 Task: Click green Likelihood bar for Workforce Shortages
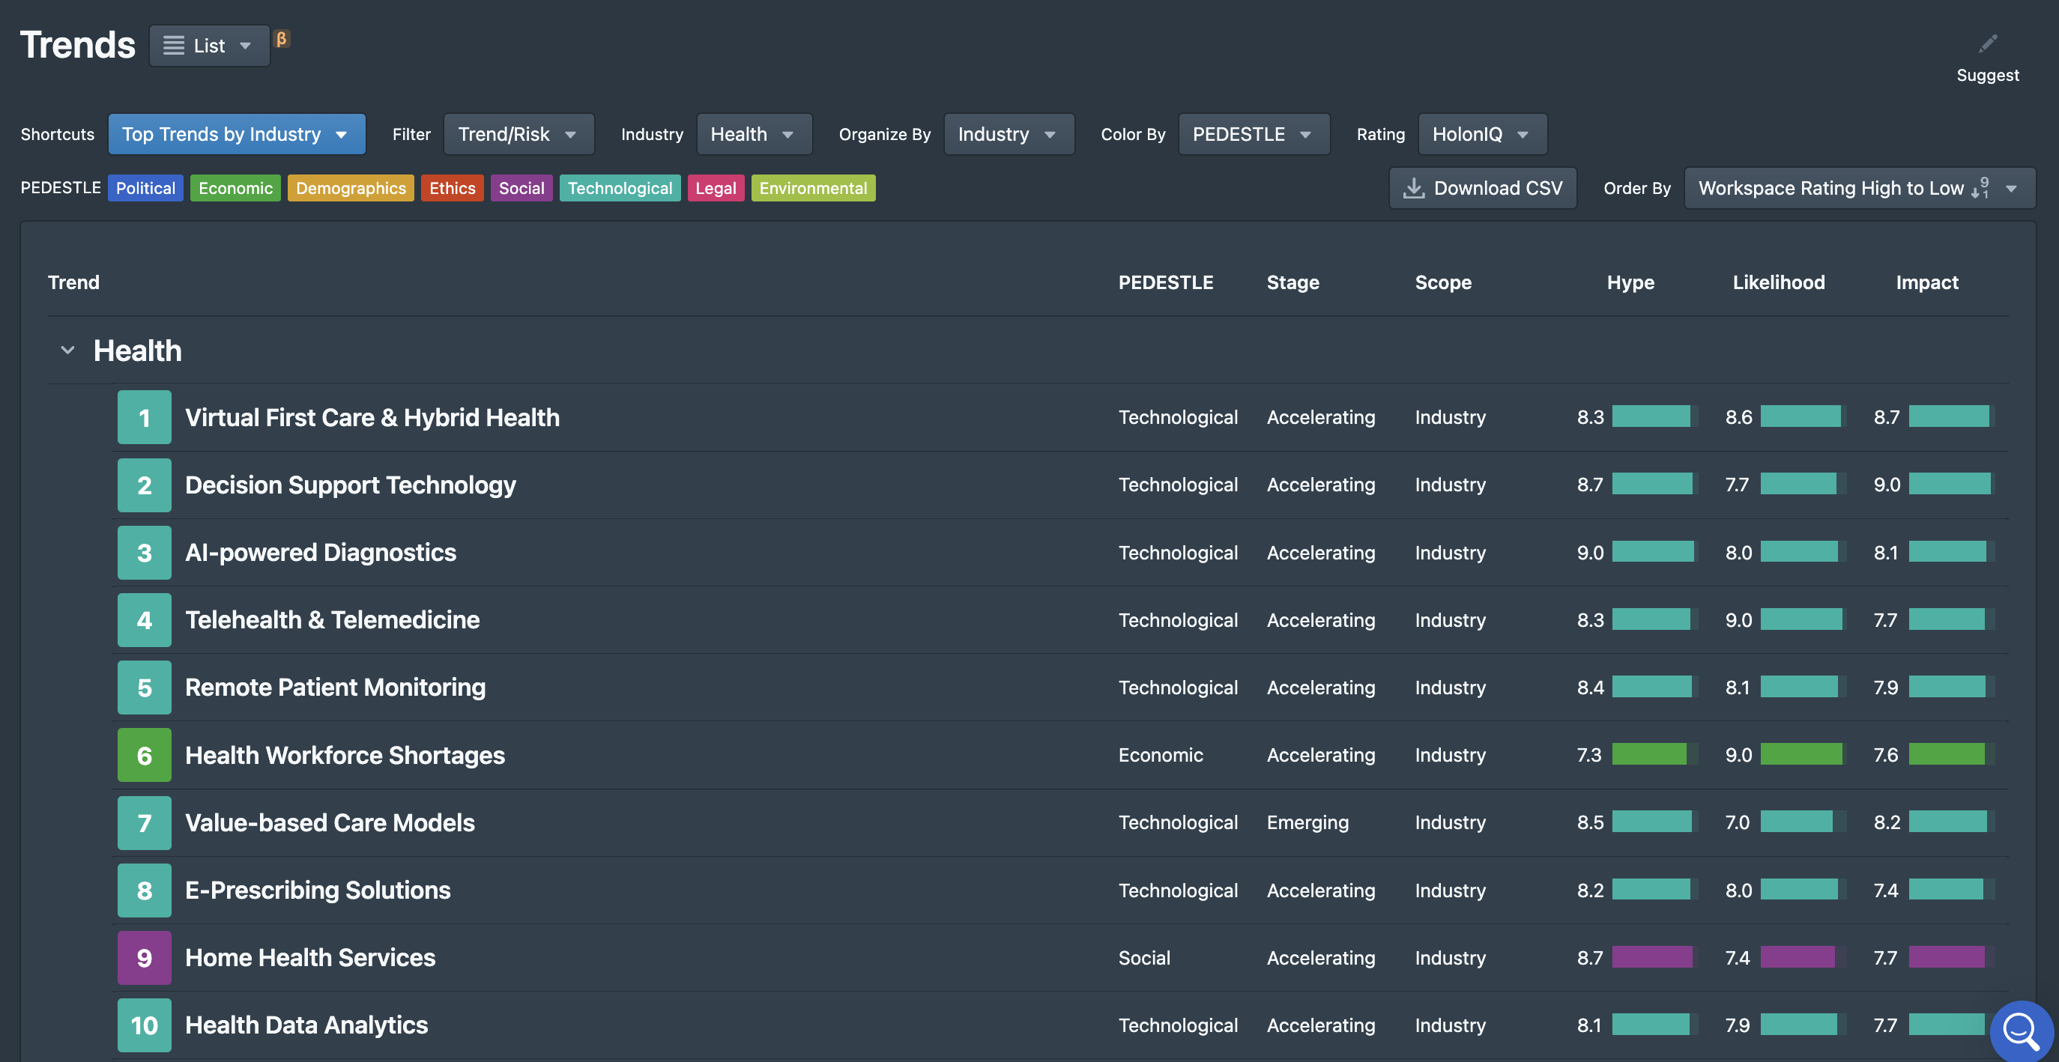pyautogui.click(x=1803, y=754)
